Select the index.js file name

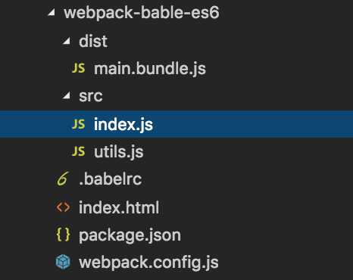pyautogui.click(x=123, y=125)
